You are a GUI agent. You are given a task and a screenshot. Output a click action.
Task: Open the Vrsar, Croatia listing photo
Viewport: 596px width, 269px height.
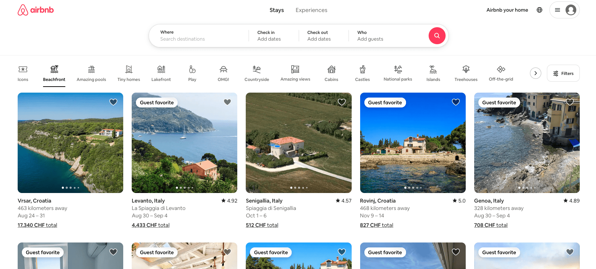[x=70, y=143]
